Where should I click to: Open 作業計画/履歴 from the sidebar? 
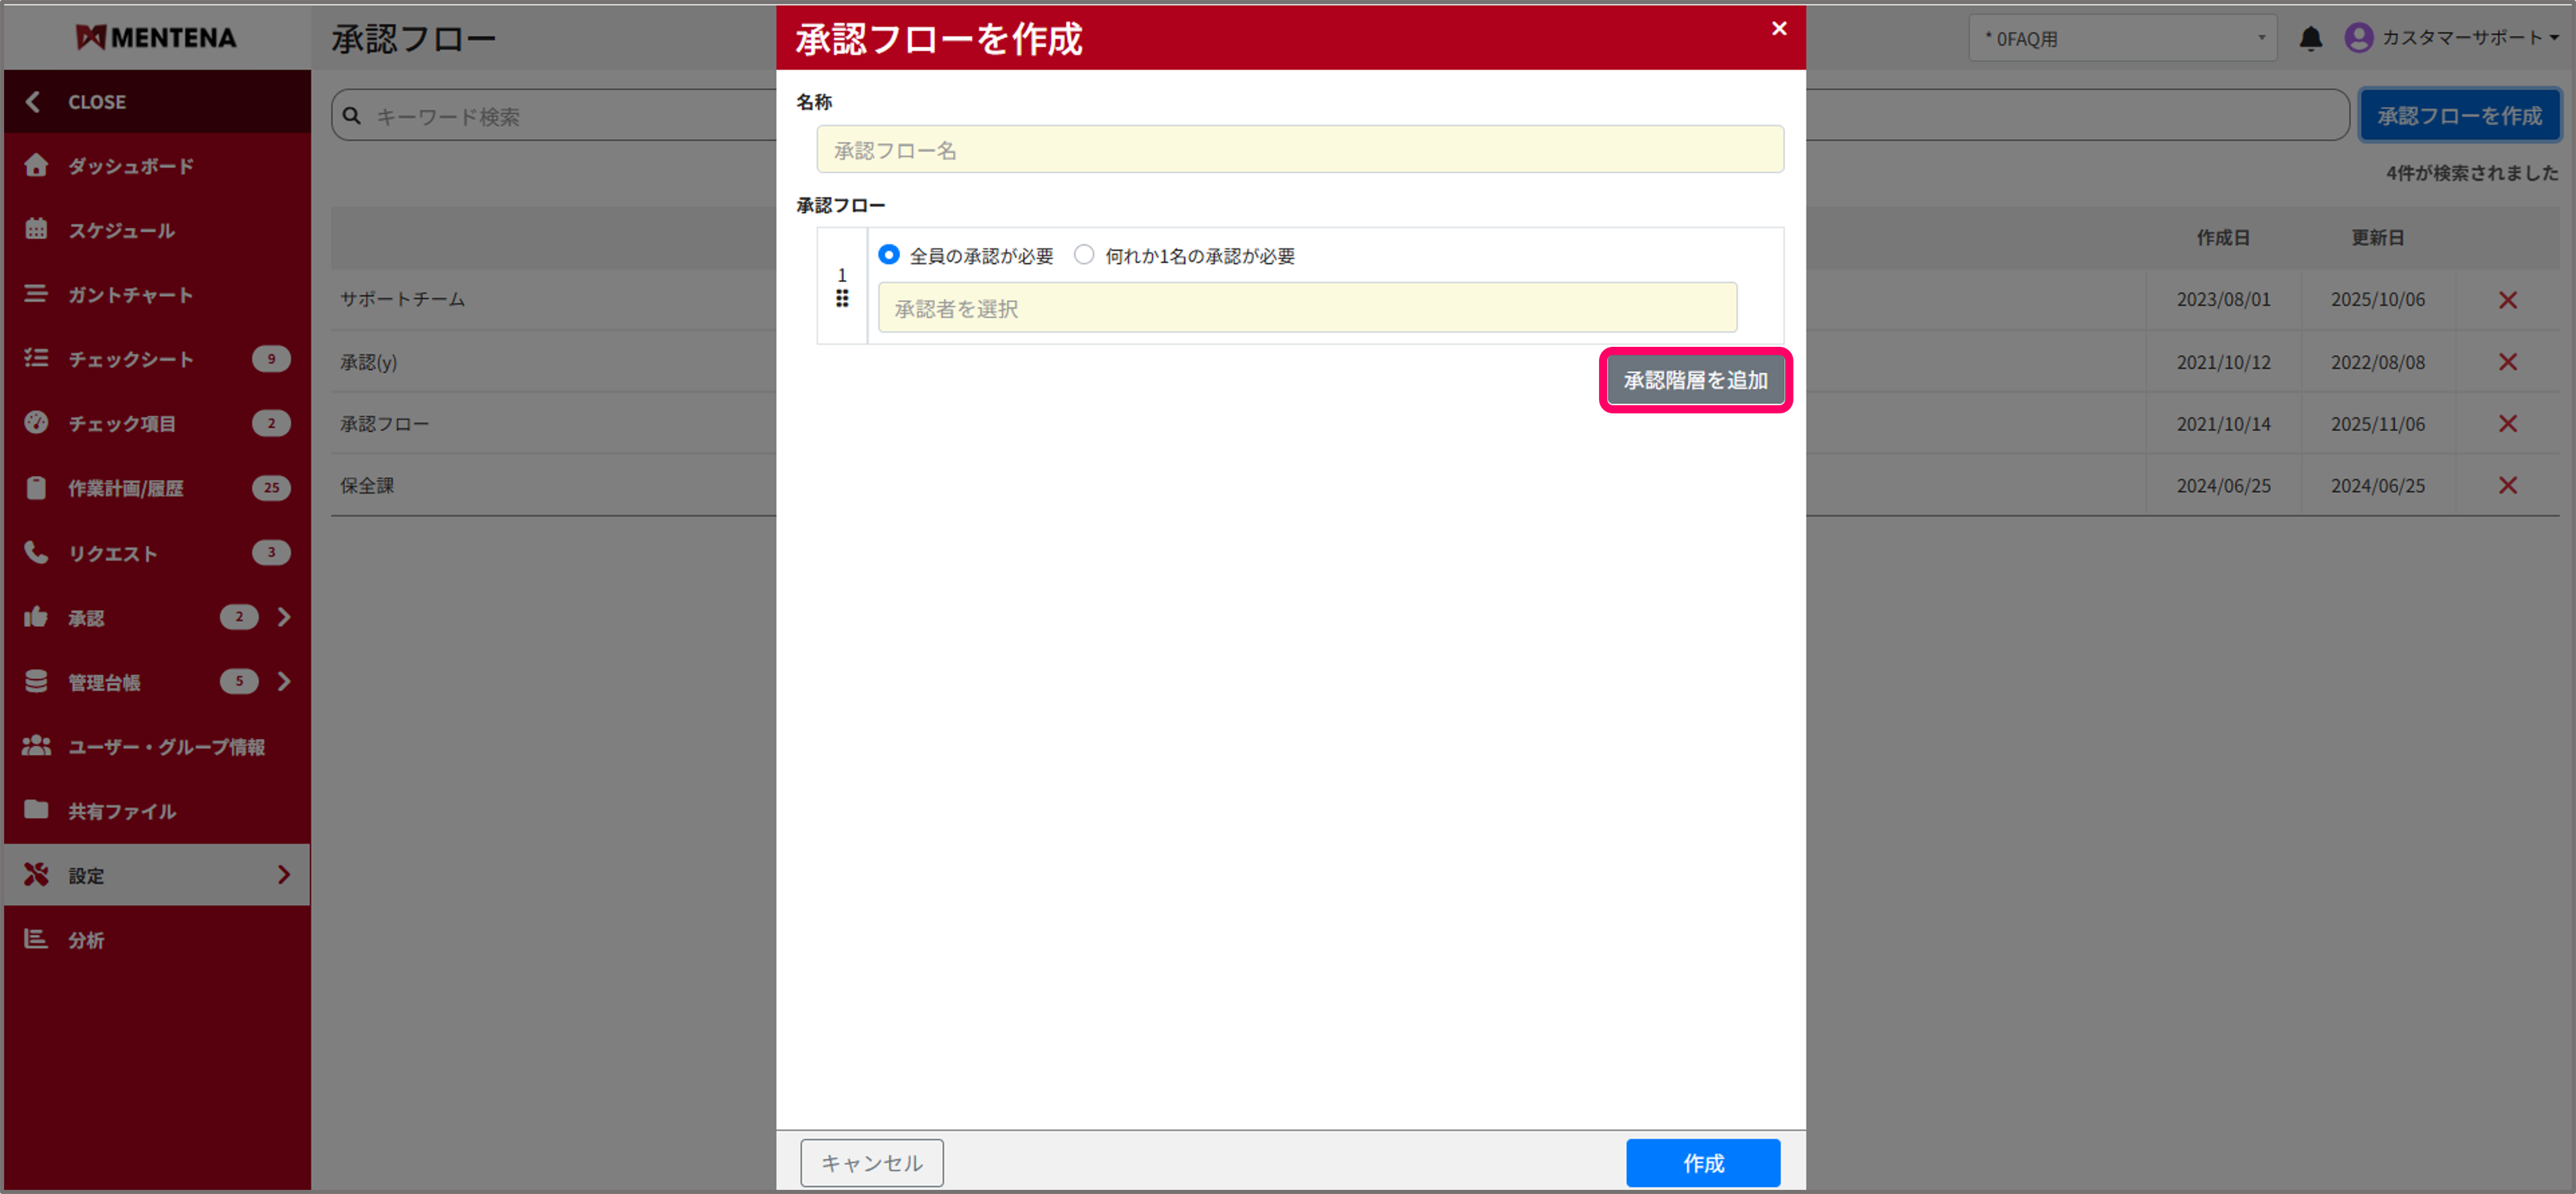36,488
